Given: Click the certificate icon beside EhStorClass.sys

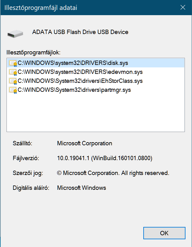Looking at the screenshot, I should 13,81.
